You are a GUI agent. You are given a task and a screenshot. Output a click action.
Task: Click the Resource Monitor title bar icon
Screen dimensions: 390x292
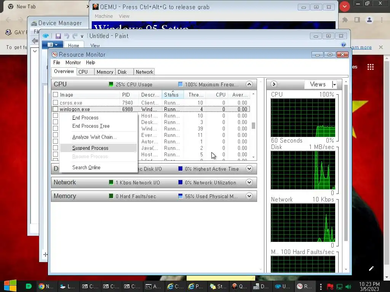(x=54, y=54)
